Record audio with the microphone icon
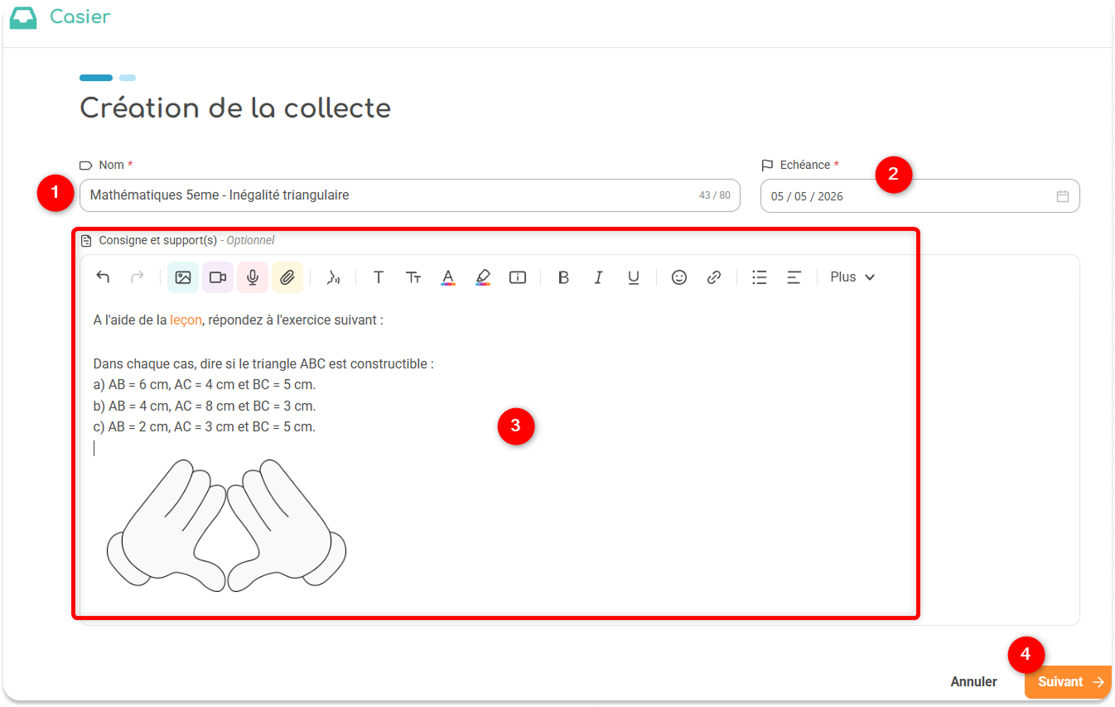The height and width of the screenshot is (707, 1115). click(x=253, y=277)
